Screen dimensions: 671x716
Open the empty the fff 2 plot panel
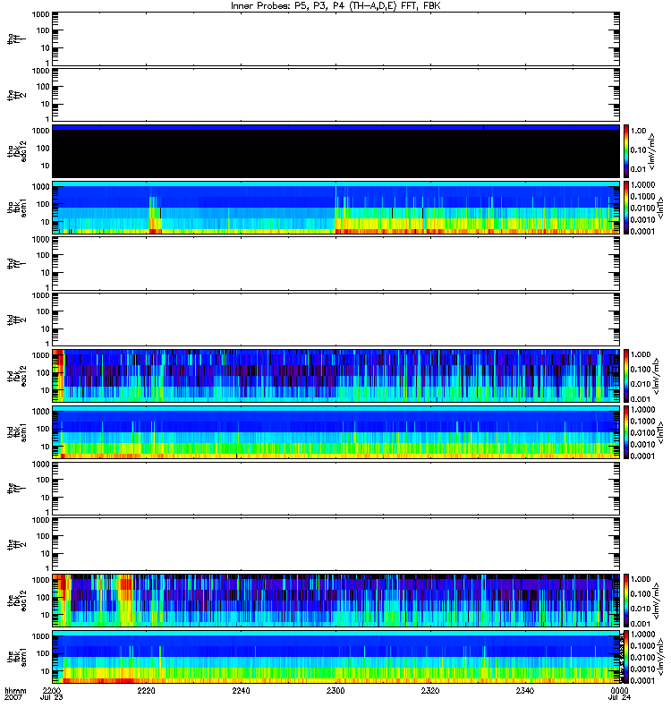click(x=336, y=544)
